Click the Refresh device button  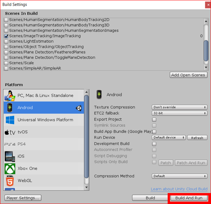pyautogui.click(x=197, y=138)
